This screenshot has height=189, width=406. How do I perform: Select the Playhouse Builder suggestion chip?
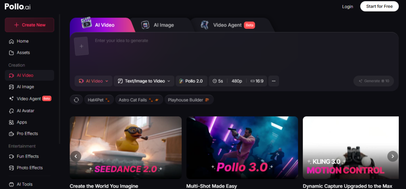189,100
